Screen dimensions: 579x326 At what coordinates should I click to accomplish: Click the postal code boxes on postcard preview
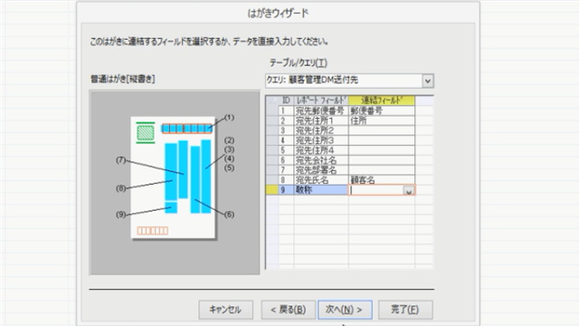pyautogui.click(x=187, y=129)
